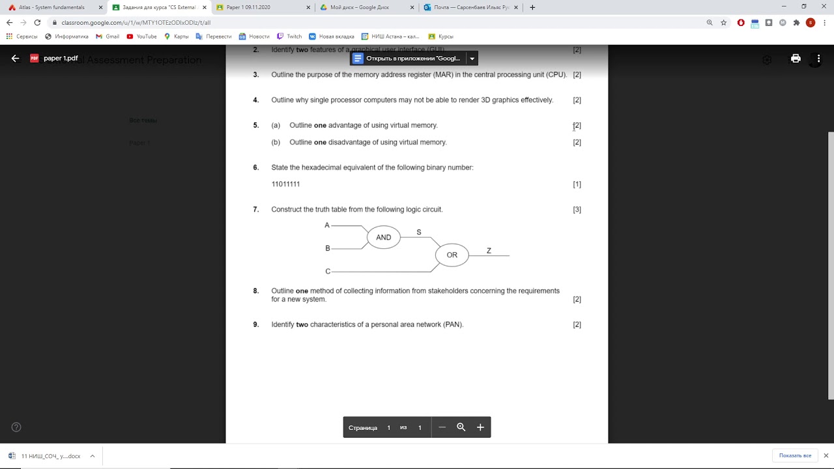
Task: Click the magnifier fit-zoom button in page bar
Action: [461, 427]
